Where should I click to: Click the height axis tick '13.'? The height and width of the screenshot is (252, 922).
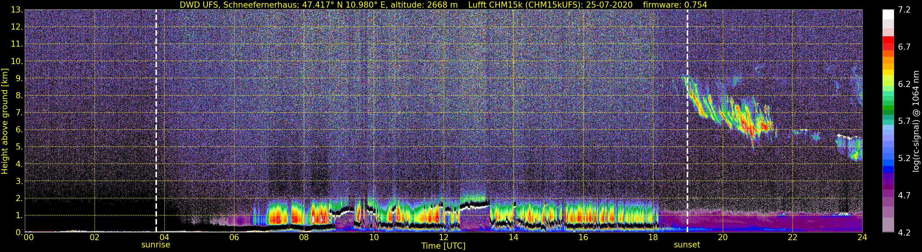coord(17,10)
